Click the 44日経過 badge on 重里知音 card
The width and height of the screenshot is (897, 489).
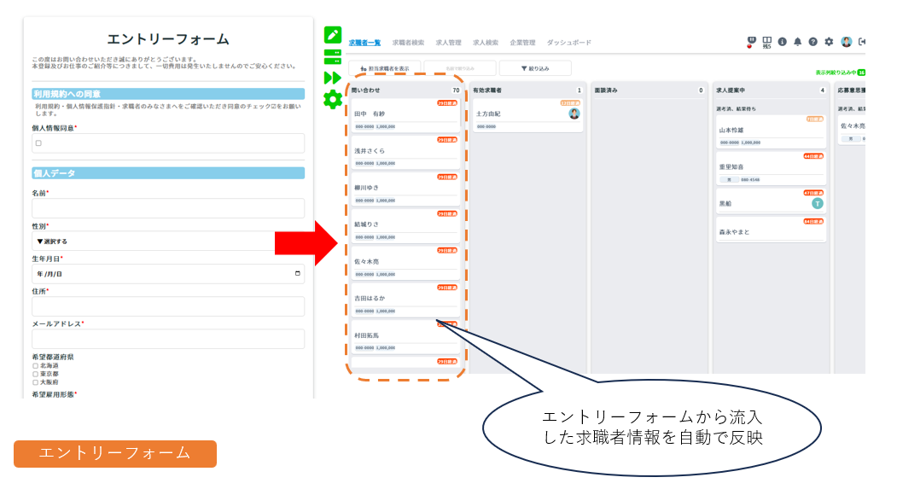[813, 156]
